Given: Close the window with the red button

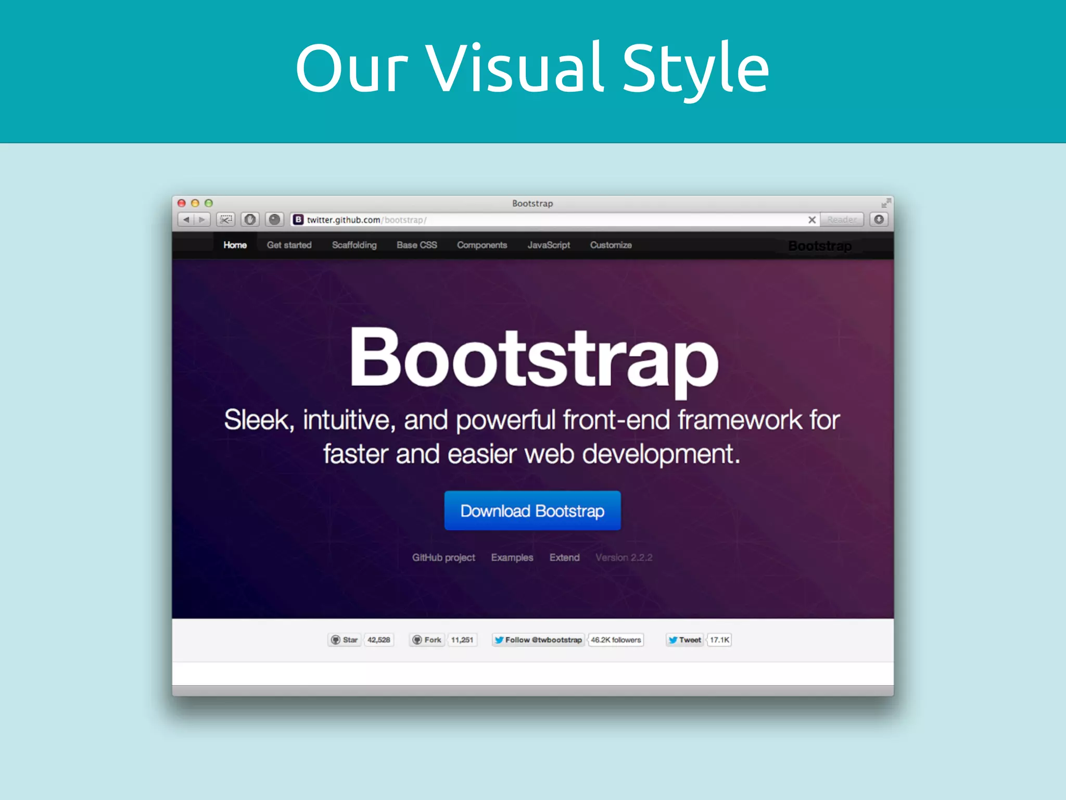Looking at the screenshot, I should coord(182,203).
